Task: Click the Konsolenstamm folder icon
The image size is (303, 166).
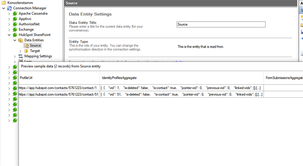Action: click(4, 3)
